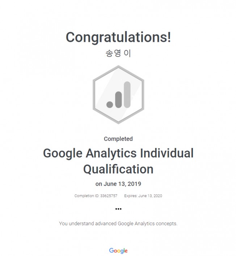The image size is (236, 256).
Task: Click the Google logo at the bottom
Action: (x=118, y=251)
